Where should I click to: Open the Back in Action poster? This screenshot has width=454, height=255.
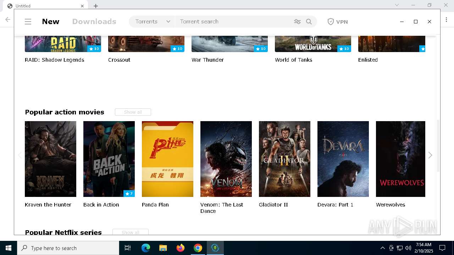[x=109, y=159]
